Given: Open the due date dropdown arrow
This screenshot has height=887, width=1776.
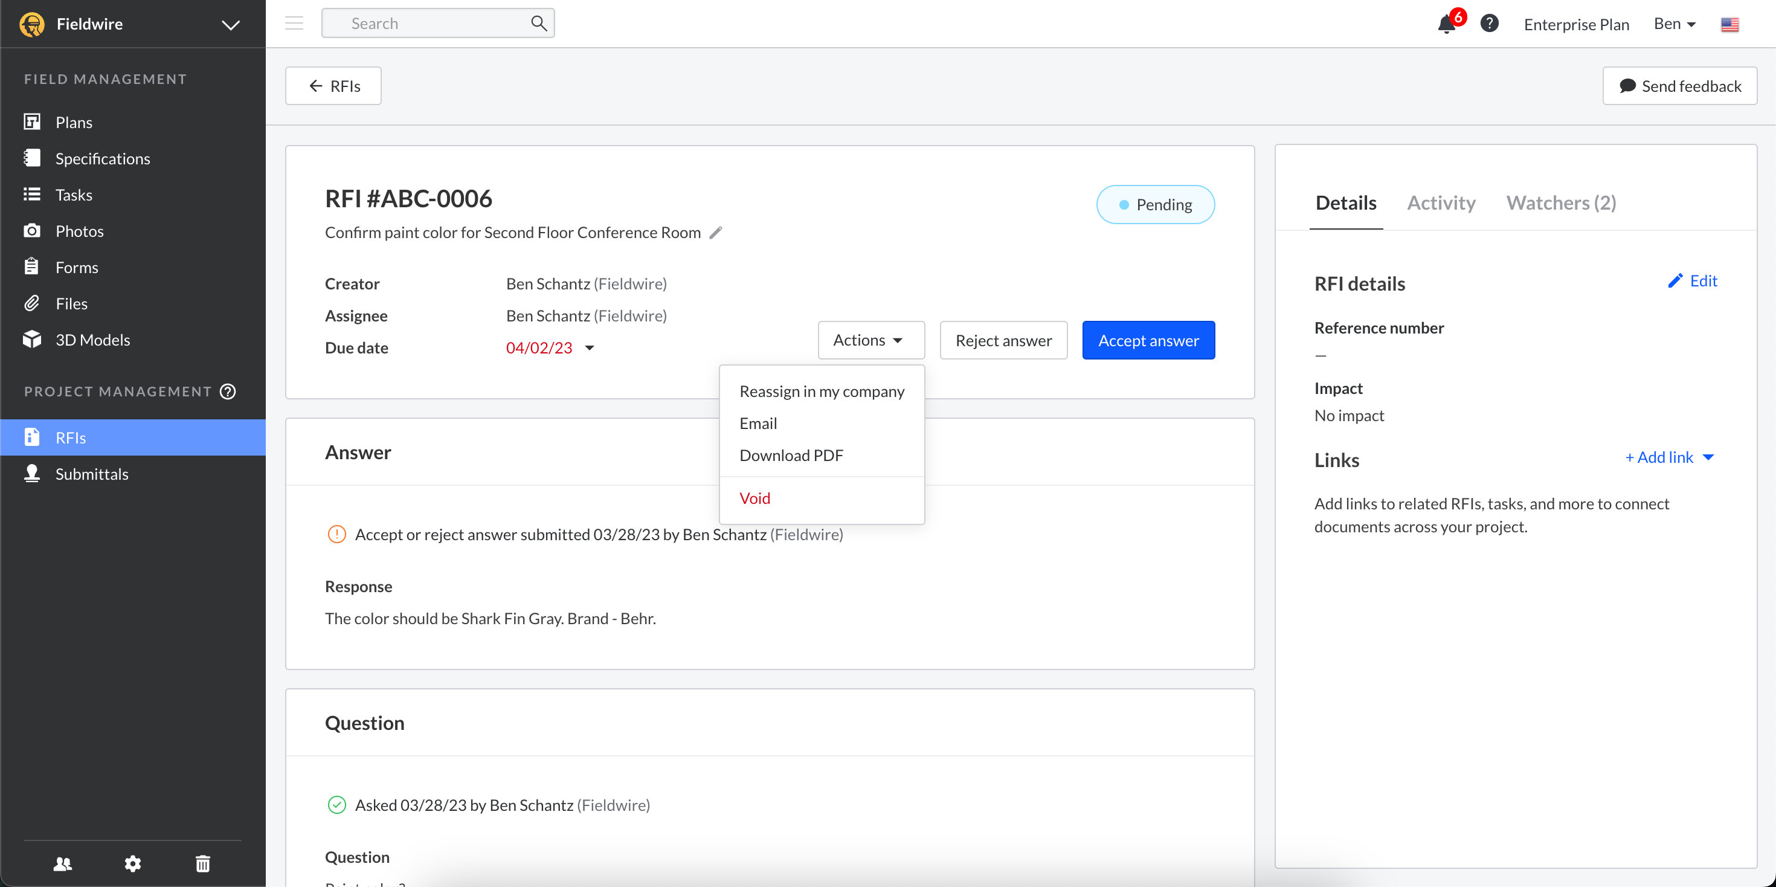Looking at the screenshot, I should pyautogui.click(x=590, y=347).
